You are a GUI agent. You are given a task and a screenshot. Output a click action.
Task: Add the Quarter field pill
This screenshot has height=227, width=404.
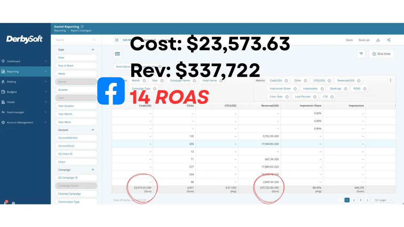coord(76,90)
